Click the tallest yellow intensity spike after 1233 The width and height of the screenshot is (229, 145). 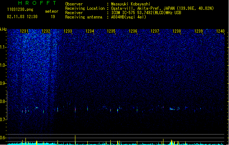point(75,140)
